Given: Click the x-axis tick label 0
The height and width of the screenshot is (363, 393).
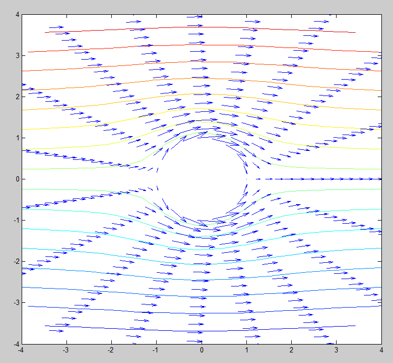Looking at the screenshot, I should [x=201, y=350].
